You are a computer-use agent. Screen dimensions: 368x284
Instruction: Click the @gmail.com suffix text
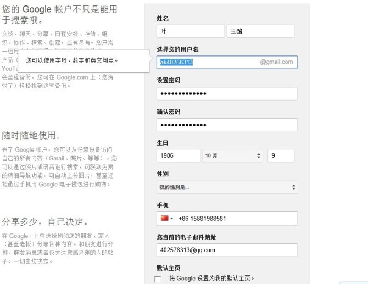pyautogui.click(x=276, y=62)
